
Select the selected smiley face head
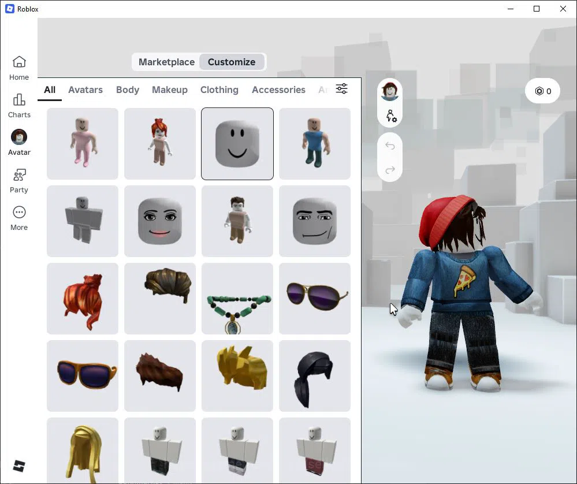pyautogui.click(x=237, y=144)
